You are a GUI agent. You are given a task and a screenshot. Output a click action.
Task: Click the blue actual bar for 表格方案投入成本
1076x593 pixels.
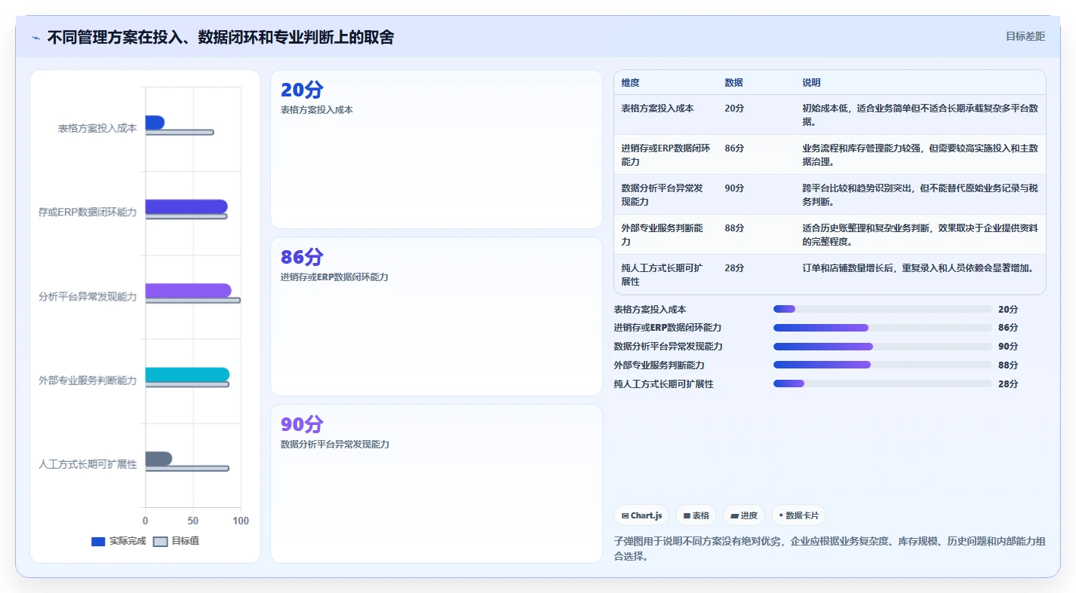click(x=155, y=122)
